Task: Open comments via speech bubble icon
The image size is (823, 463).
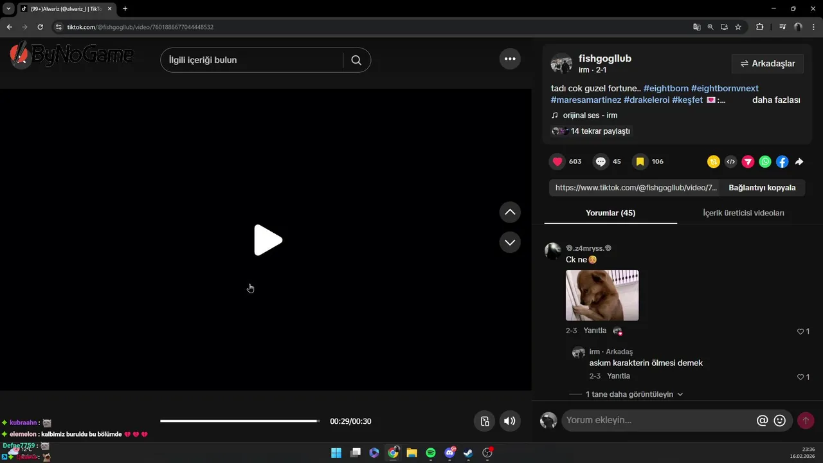Action: [x=601, y=161]
